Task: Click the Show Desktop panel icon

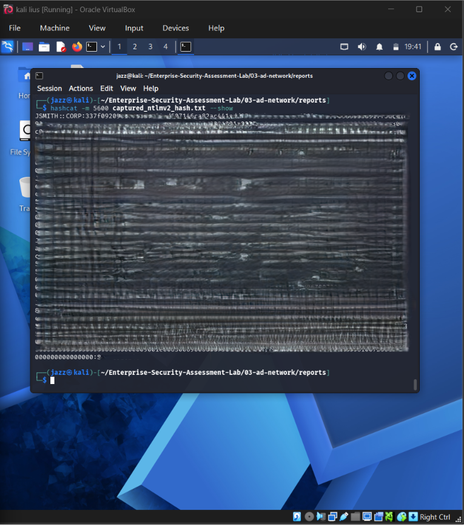Action: [27, 47]
